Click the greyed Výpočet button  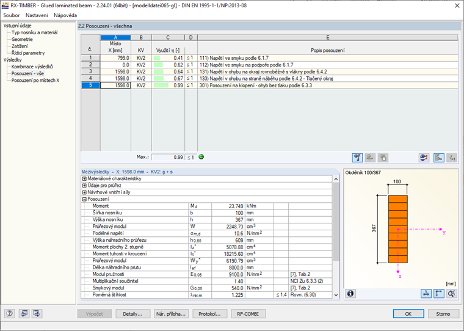[x=95, y=314]
